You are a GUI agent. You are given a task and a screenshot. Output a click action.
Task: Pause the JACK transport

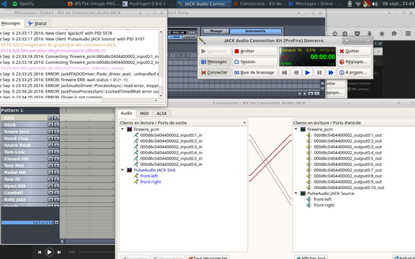[319, 73]
